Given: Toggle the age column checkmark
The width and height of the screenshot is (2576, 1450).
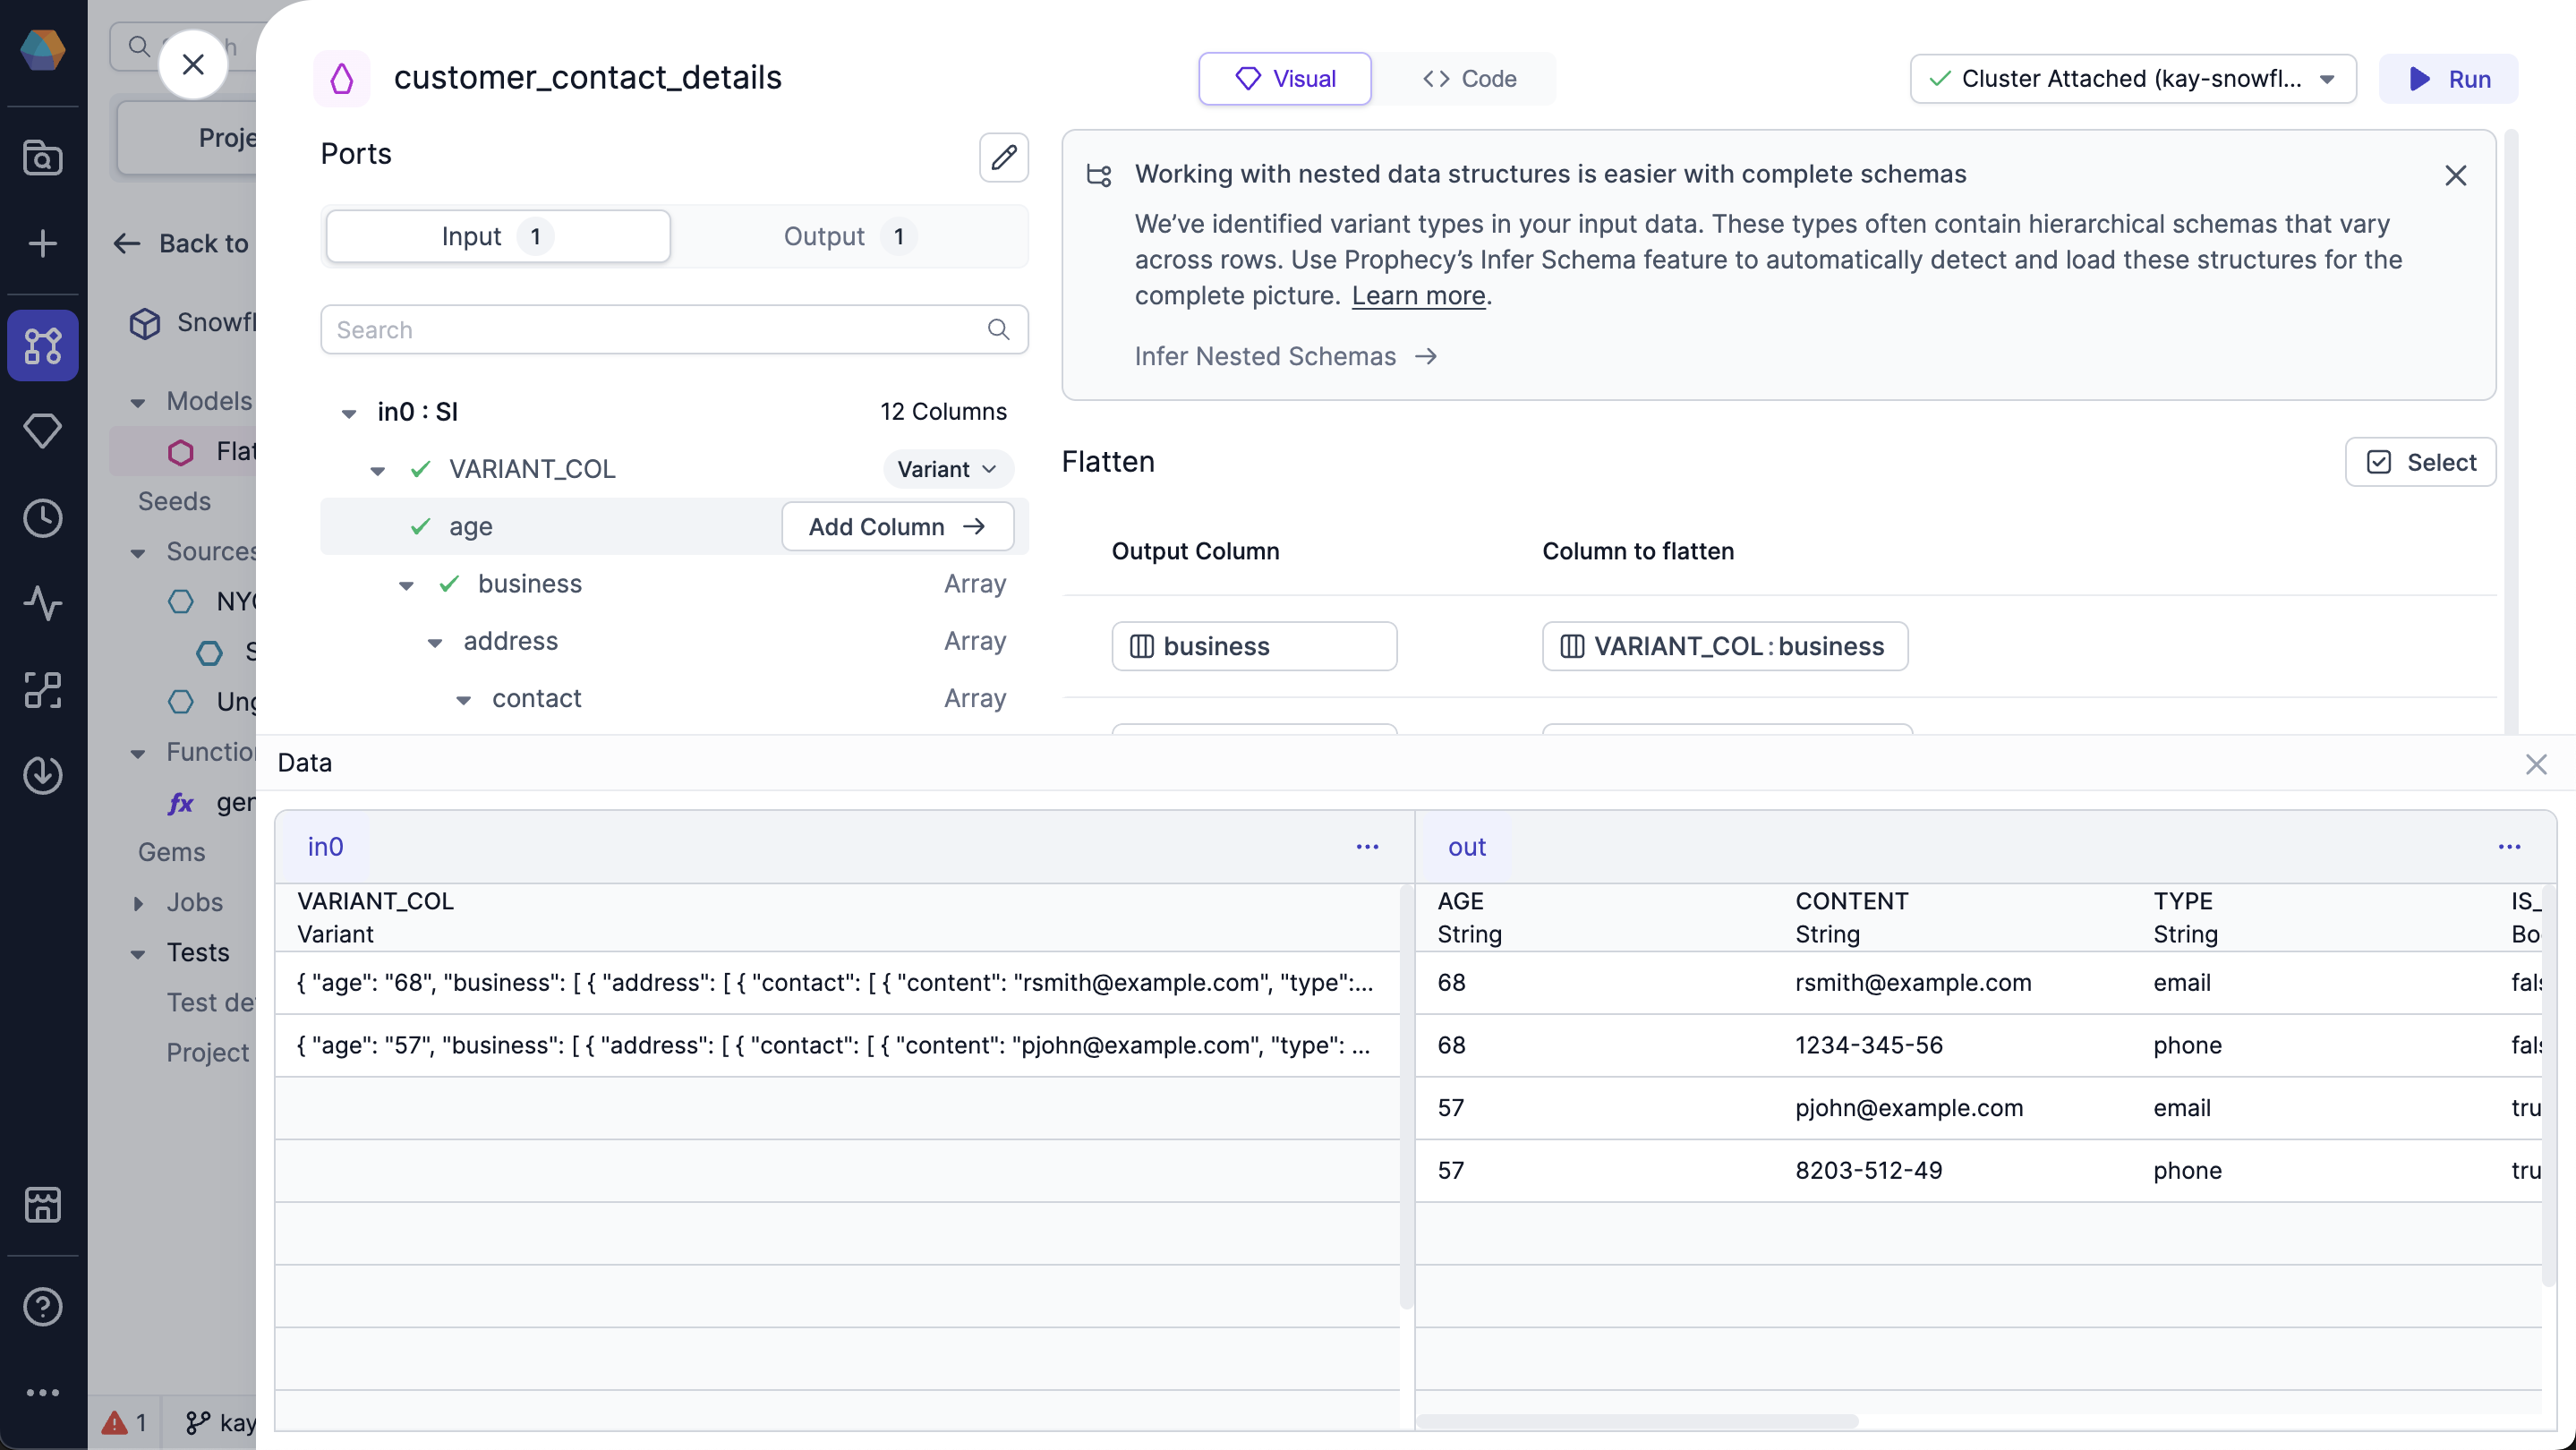Looking at the screenshot, I should tap(421, 526).
